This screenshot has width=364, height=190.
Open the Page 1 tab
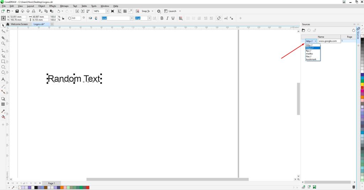coord(52,183)
